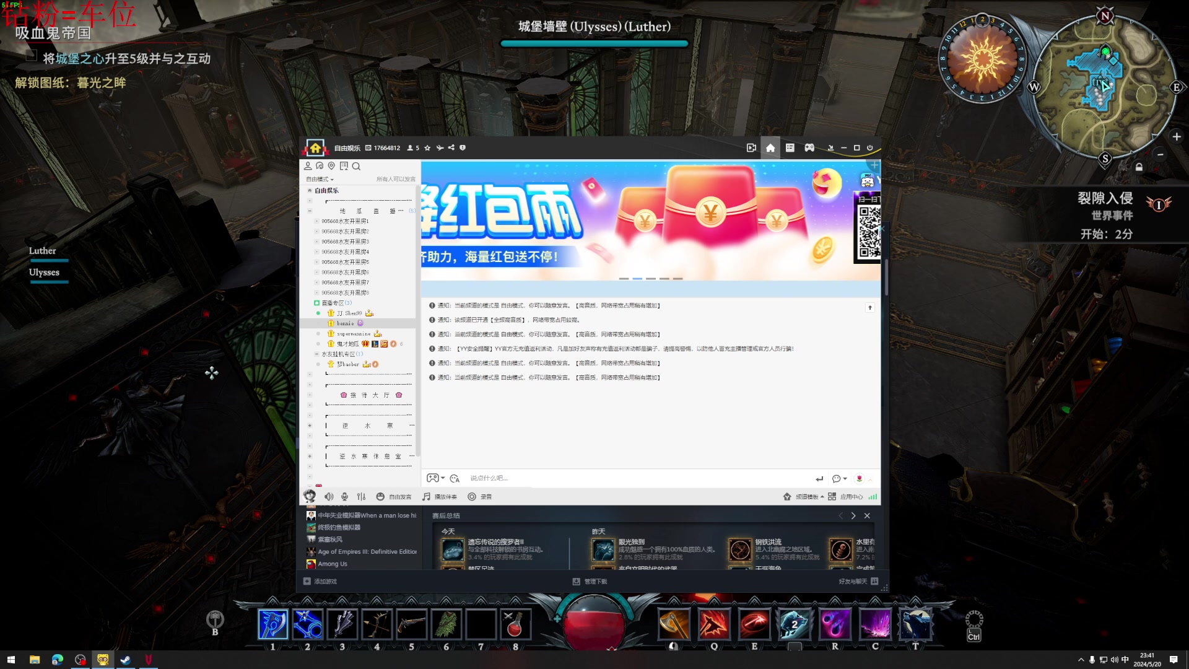Select user supermannine in channel list
1189x669 pixels.
[354, 334]
